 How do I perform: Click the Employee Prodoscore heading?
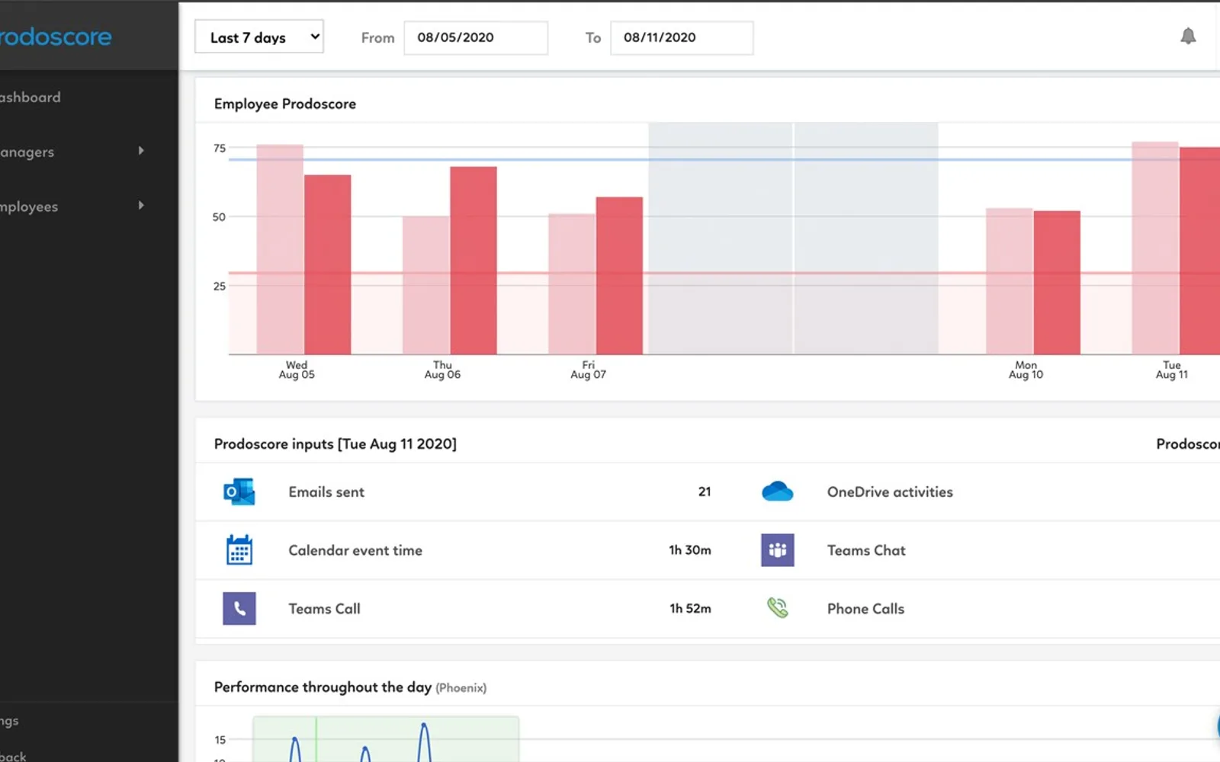pyautogui.click(x=285, y=104)
